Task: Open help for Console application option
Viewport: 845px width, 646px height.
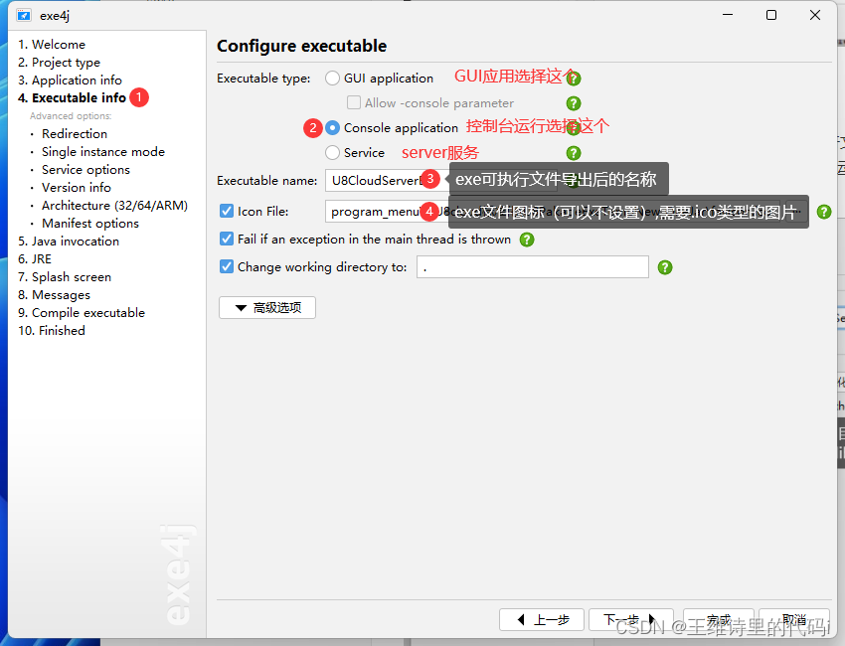Action: point(574,128)
